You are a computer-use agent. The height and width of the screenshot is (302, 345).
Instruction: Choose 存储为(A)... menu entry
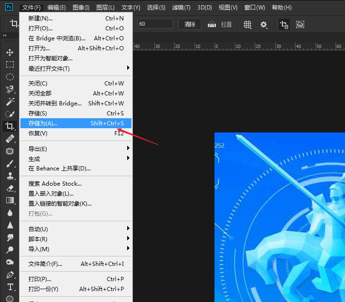[76, 123]
